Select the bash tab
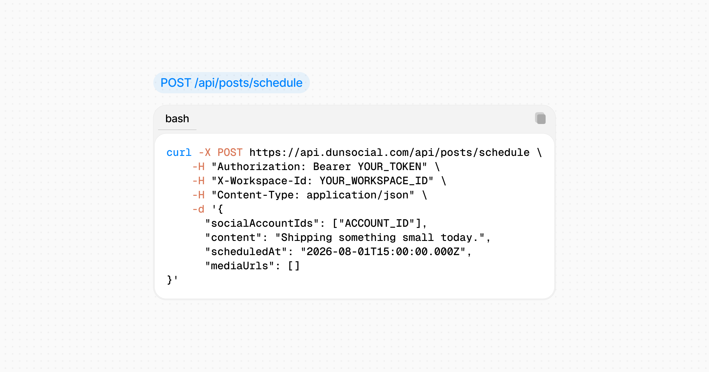 point(177,119)
